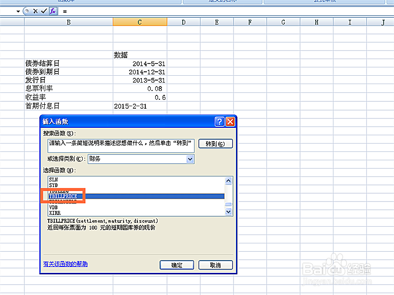
Task: Click the 转到 (Go) button
Action: pos(216,144)
